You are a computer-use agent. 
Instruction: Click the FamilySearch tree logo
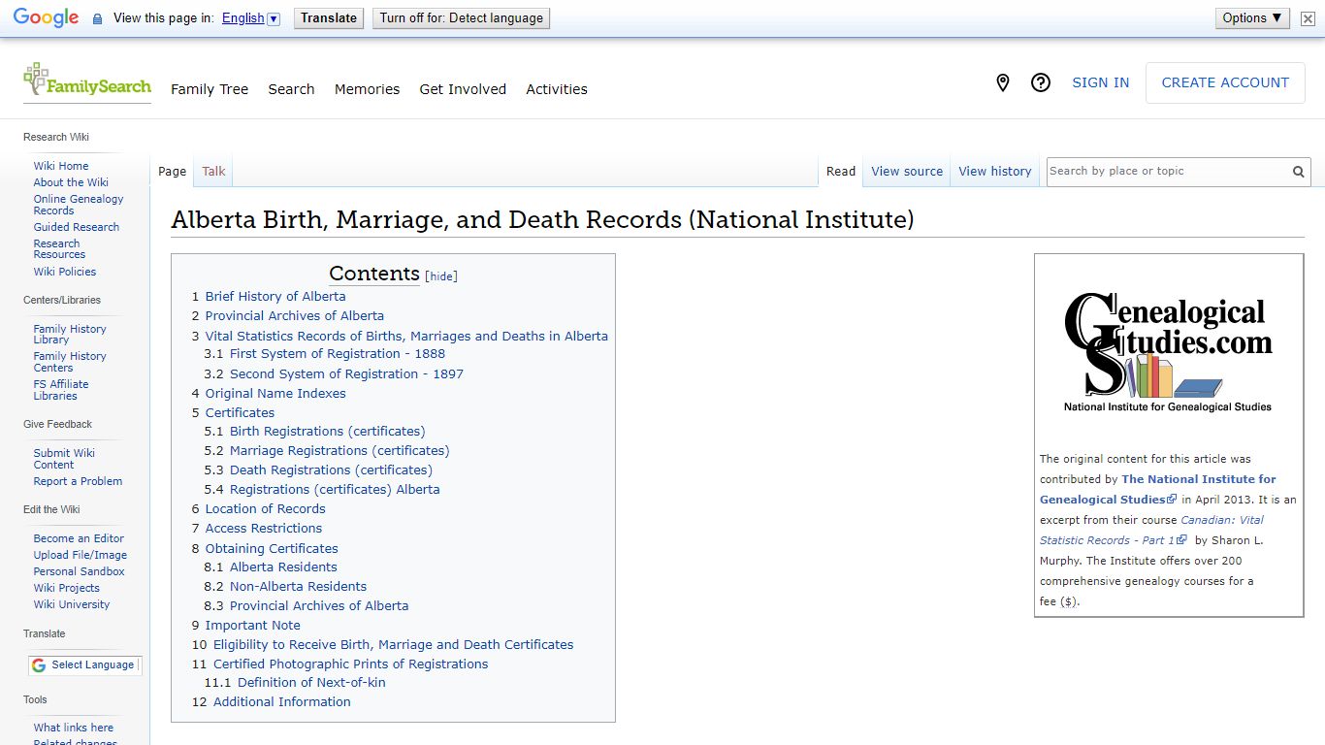coord(87,81)
